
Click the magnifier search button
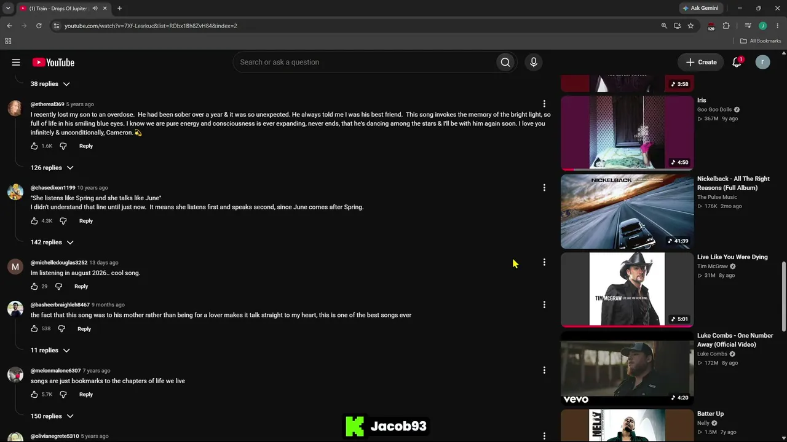tap(505, 62)
